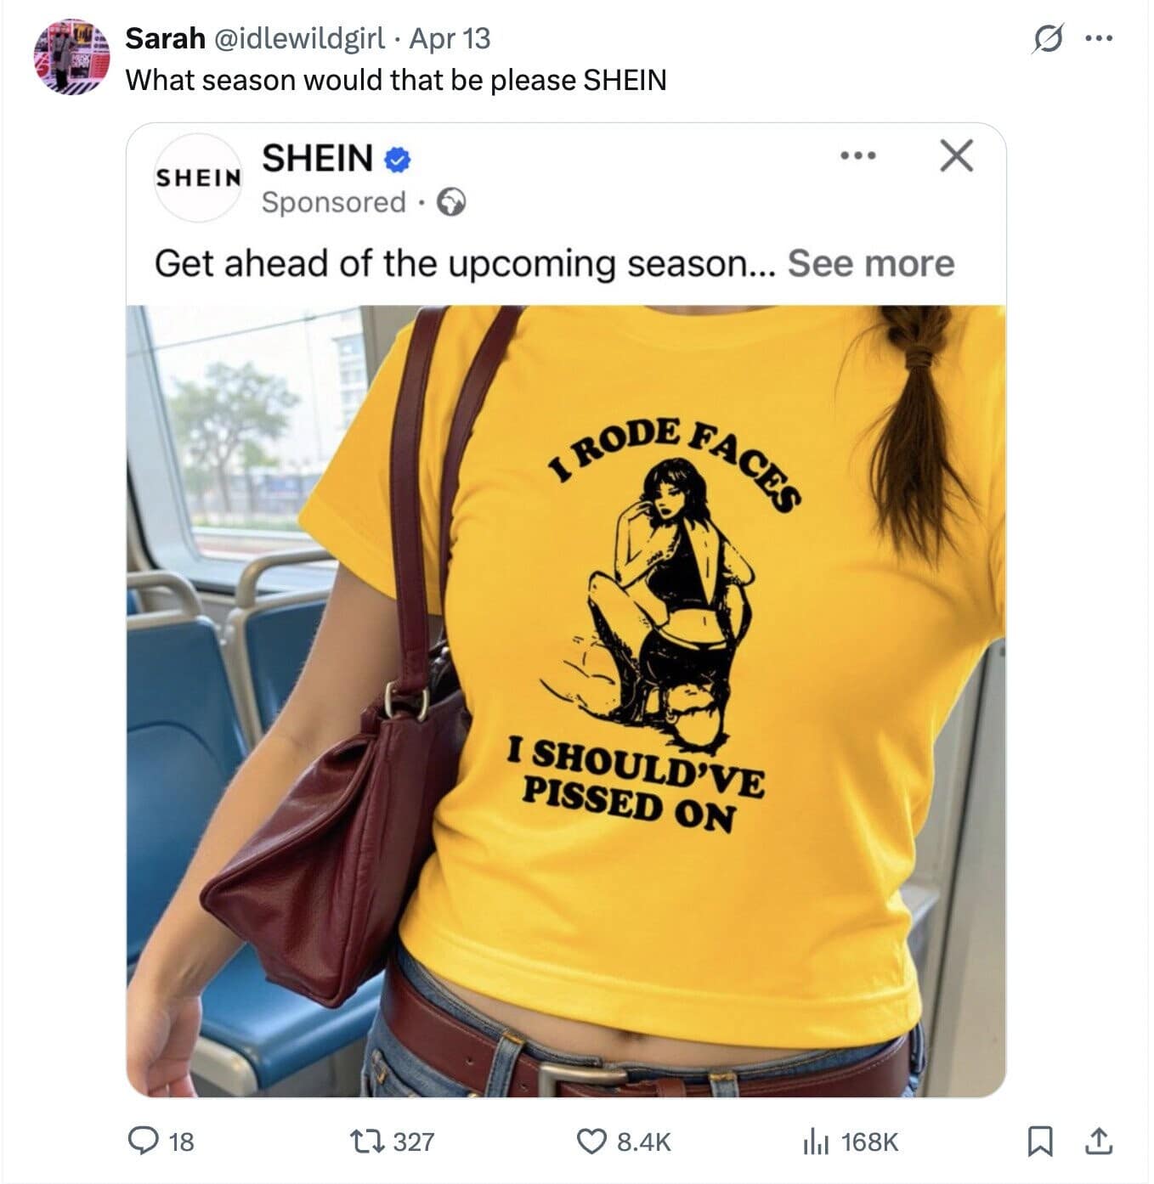Like the post with the heart icon
Viewport: 1154px width, 1184px height.
coord(591,1141)
